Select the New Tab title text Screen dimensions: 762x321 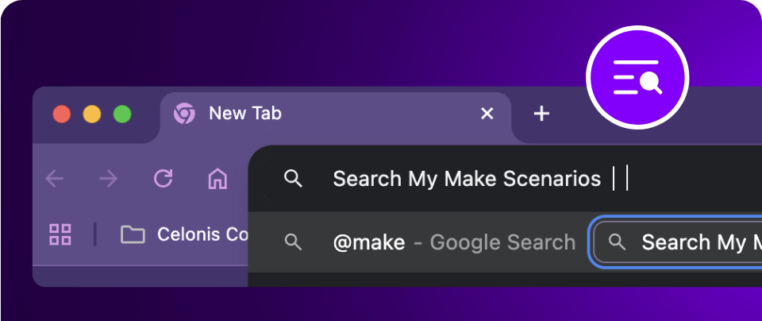244,114
